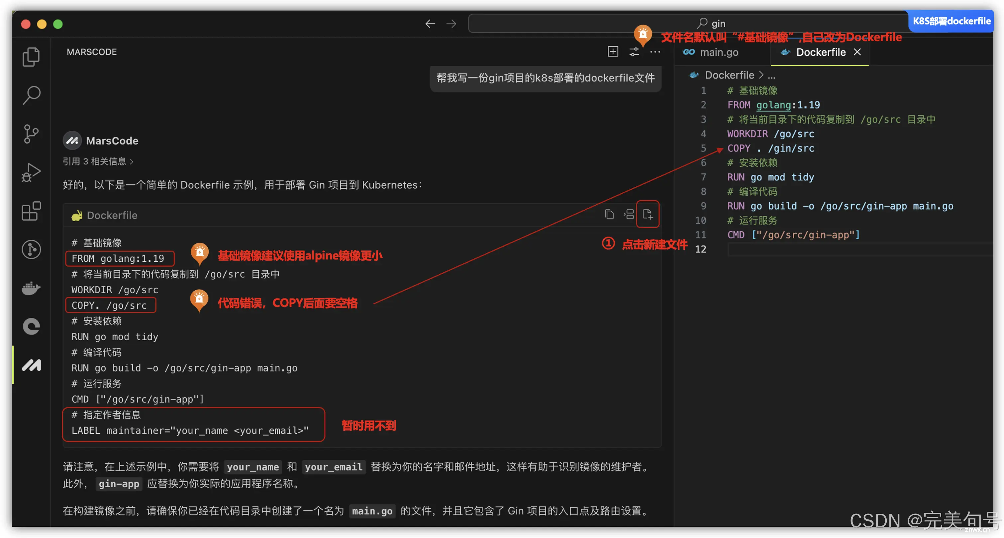Click the Dockerfile breadcrumb item
1004x538 pixels.
(729, 75)
